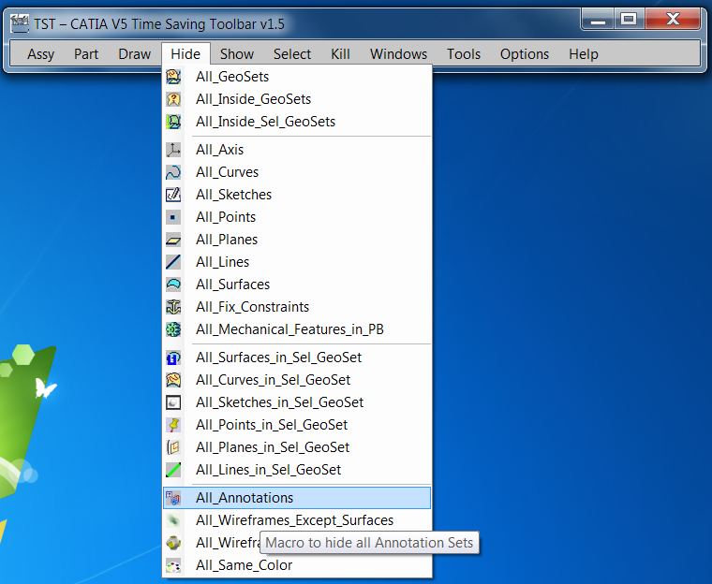The width and height of the screenshot is (712, 584).
Task: Click the All_Inside_Sel_GeoSets icon
Action: coord(173,122)
